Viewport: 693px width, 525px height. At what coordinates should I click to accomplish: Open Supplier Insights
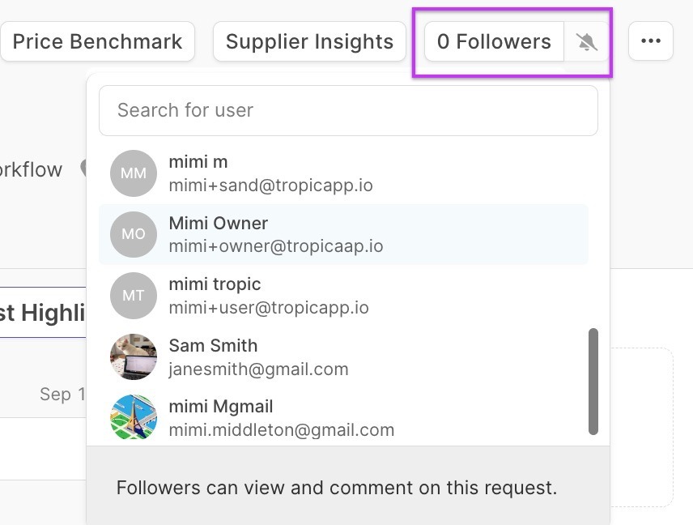[x=309, y=42]
